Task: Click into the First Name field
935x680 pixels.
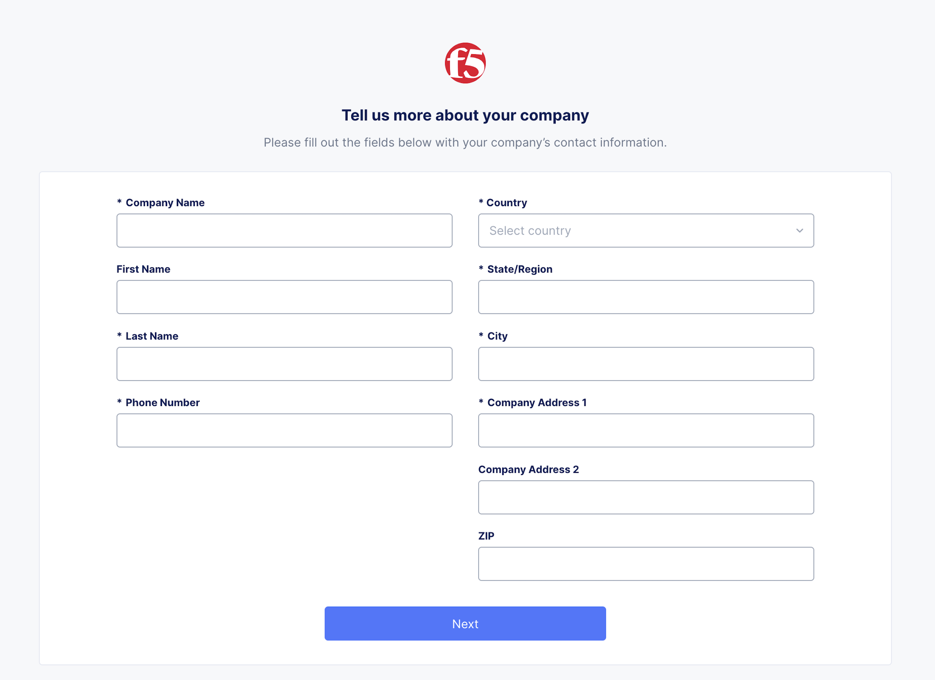Action: (x=284, y=297)
